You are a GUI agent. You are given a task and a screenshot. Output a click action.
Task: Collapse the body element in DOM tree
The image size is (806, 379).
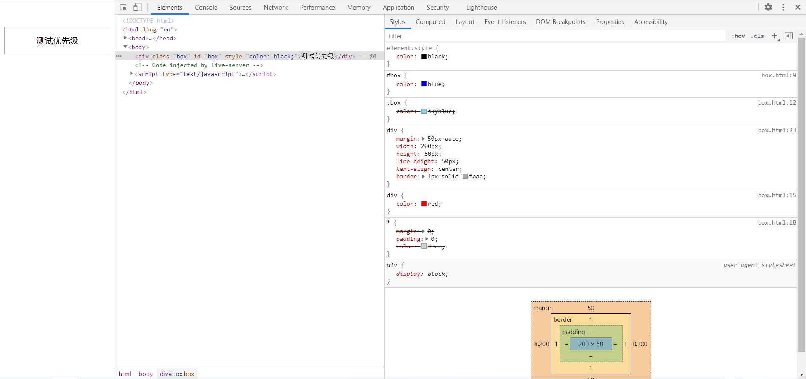[x=125, y=47]
